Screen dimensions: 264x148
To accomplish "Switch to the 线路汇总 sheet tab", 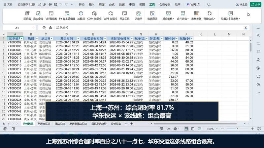I will 60,124.
